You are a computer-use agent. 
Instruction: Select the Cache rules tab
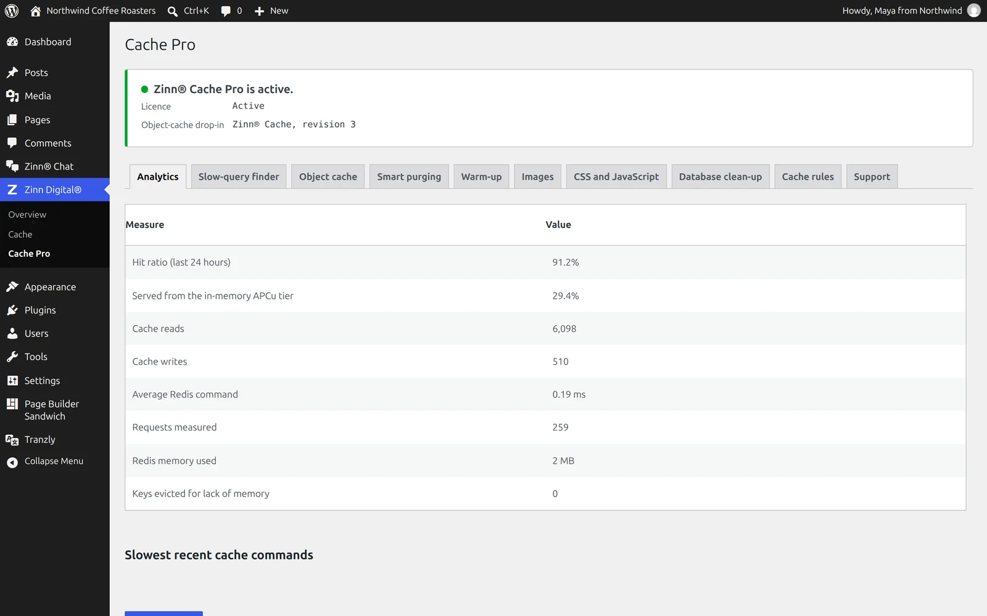[x=807, y=177]
